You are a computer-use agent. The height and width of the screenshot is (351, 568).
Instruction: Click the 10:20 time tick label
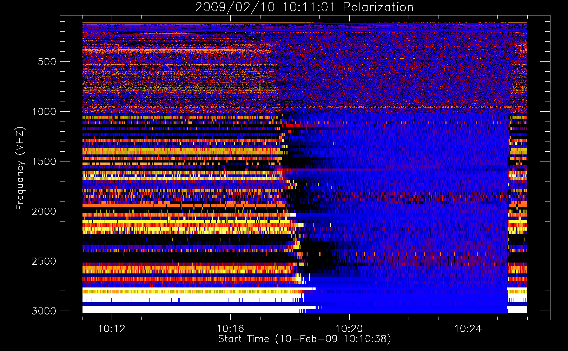(349, 329)
